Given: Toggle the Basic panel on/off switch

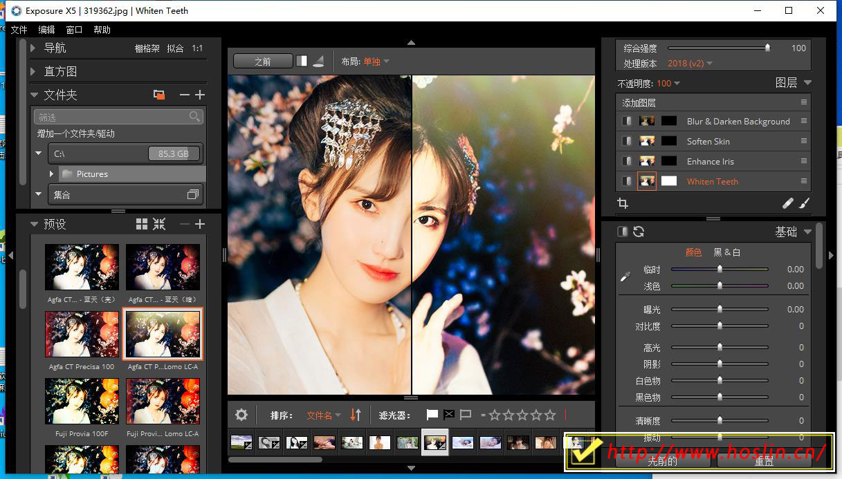Looking at the screenshot, I should click(x=622, y=232).
